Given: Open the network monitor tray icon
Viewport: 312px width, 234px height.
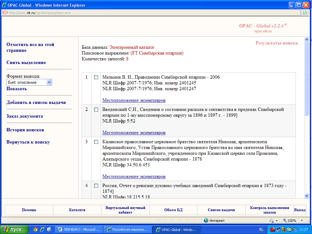Looking at the screenshot, I should coord(278,229).
